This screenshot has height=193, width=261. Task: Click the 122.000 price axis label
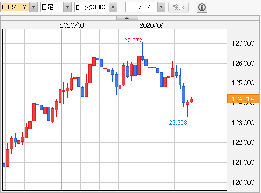pyautogui.click(x=243, y=142)
